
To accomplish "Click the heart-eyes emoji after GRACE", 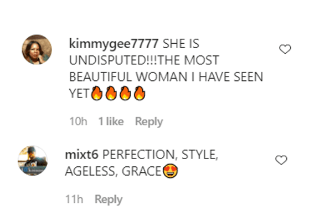I will coord(171,171).
